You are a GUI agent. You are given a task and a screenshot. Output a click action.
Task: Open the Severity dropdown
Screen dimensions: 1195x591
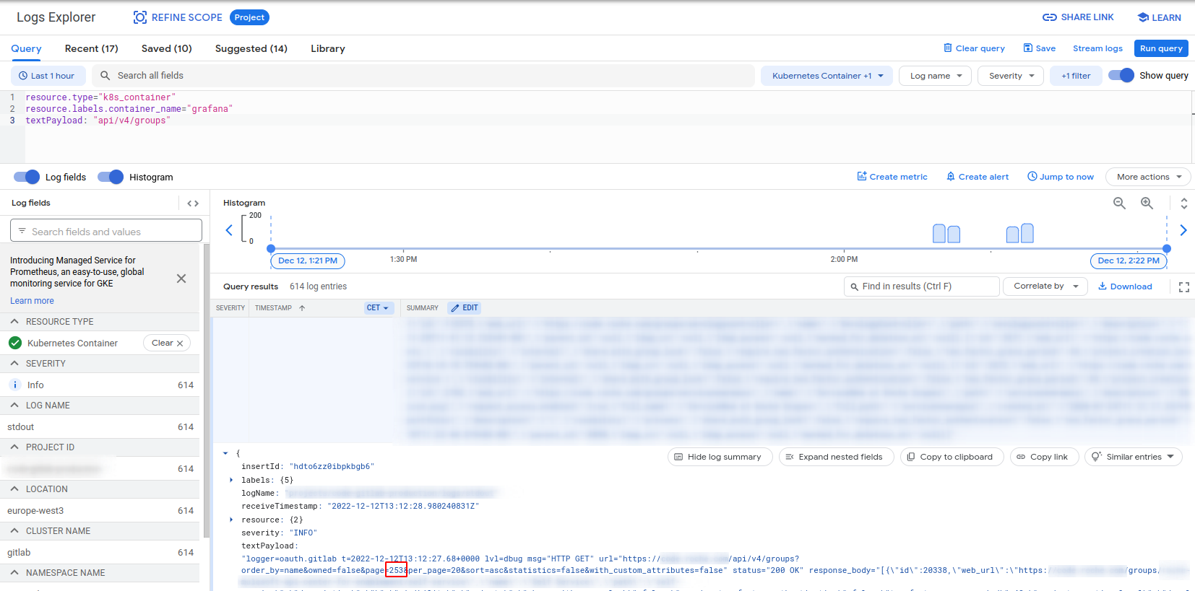[1011, 76]
